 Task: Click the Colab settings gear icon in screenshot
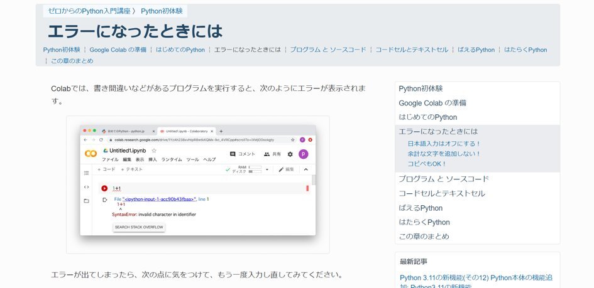pyautogui.click(x=290, y=154)
